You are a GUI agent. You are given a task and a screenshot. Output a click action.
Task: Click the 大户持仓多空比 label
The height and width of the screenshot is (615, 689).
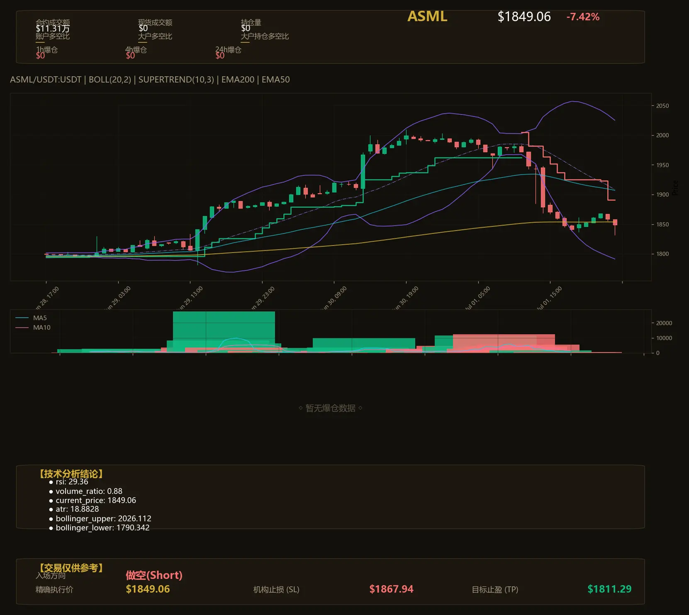pos(265,36)
